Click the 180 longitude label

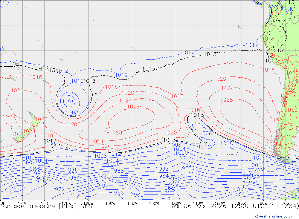click(44, 203)
